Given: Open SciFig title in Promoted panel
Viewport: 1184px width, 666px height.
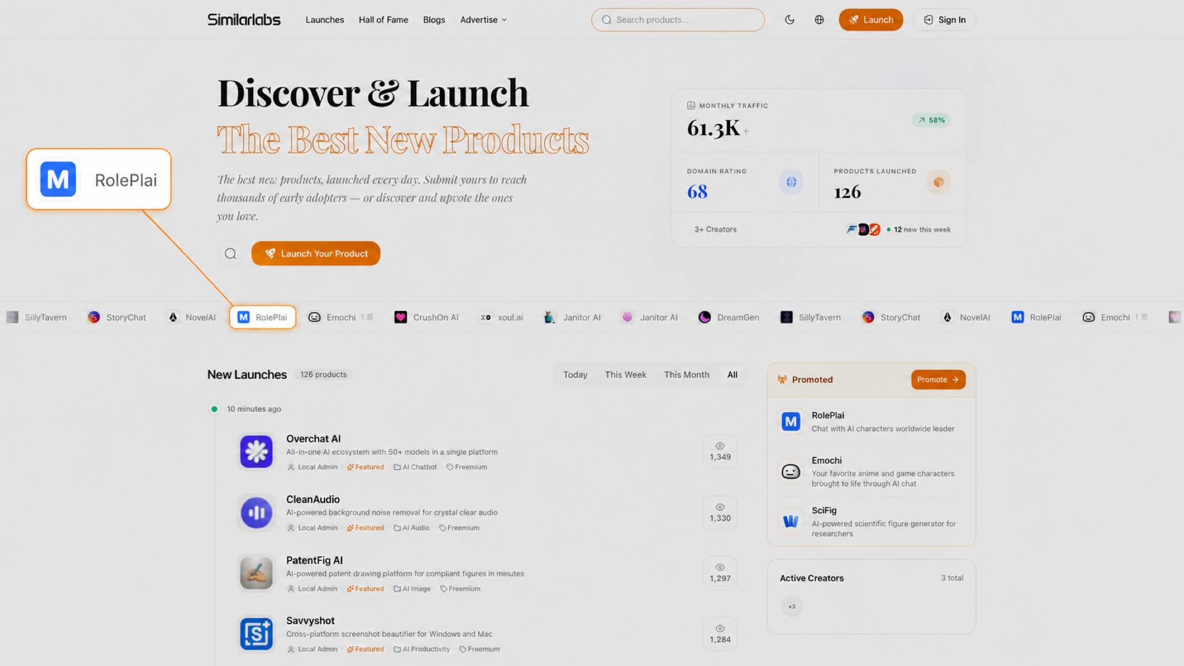Looking at the screenshot, I should 824,511.
